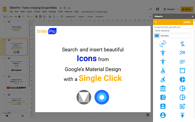The height and width of the screenshot is (122, 195).
Task: Select slide 1 Turbo-Charge thumbnail
Action: pyautogui.click(x=16, y=29)
